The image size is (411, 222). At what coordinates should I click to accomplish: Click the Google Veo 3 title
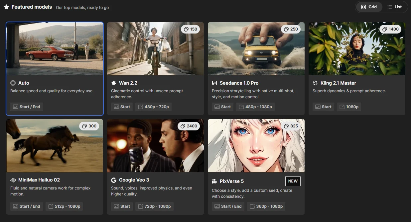click(134, 180)
